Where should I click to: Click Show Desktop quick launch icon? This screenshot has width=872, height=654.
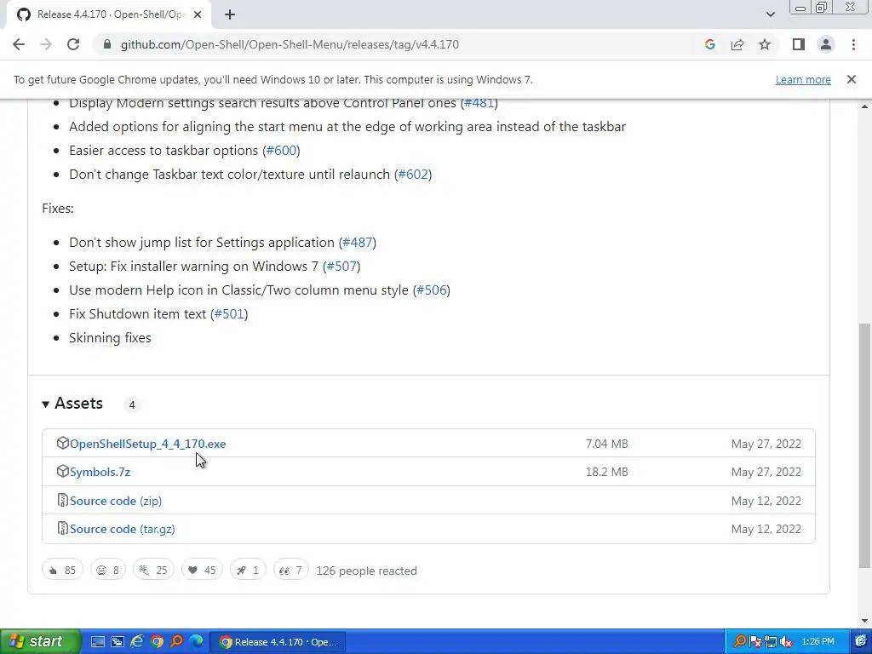pos(97,642)
